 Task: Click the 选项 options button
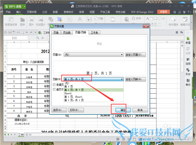[59, 110]
